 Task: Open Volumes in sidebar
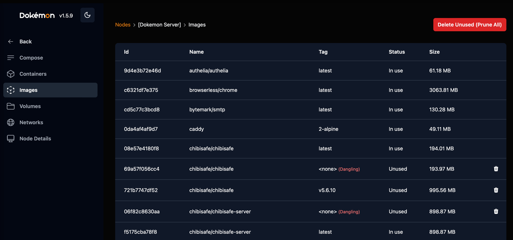[50, 106]
